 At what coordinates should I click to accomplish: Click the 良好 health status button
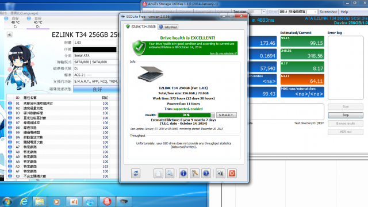tap(96, 89)
